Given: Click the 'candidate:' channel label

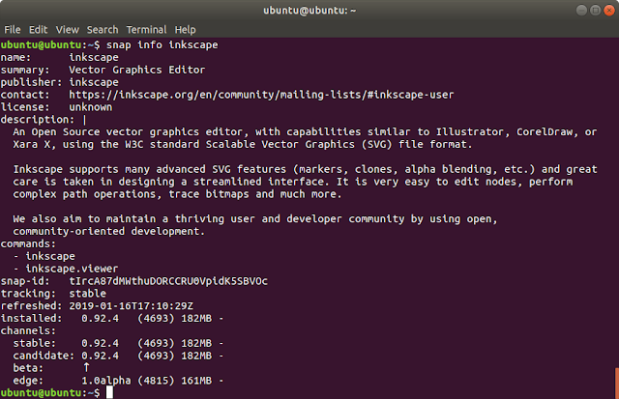Looking at the screenshot, I should click(44, 356).
